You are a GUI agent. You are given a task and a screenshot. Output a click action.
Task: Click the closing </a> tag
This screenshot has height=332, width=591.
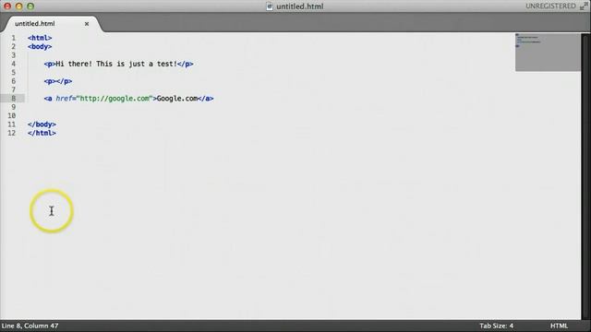[x=205, y=99]
